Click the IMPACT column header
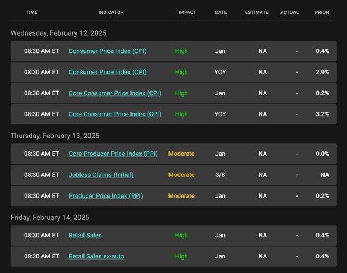The height and width of the screenshot is (273, 347). [187, 12]
